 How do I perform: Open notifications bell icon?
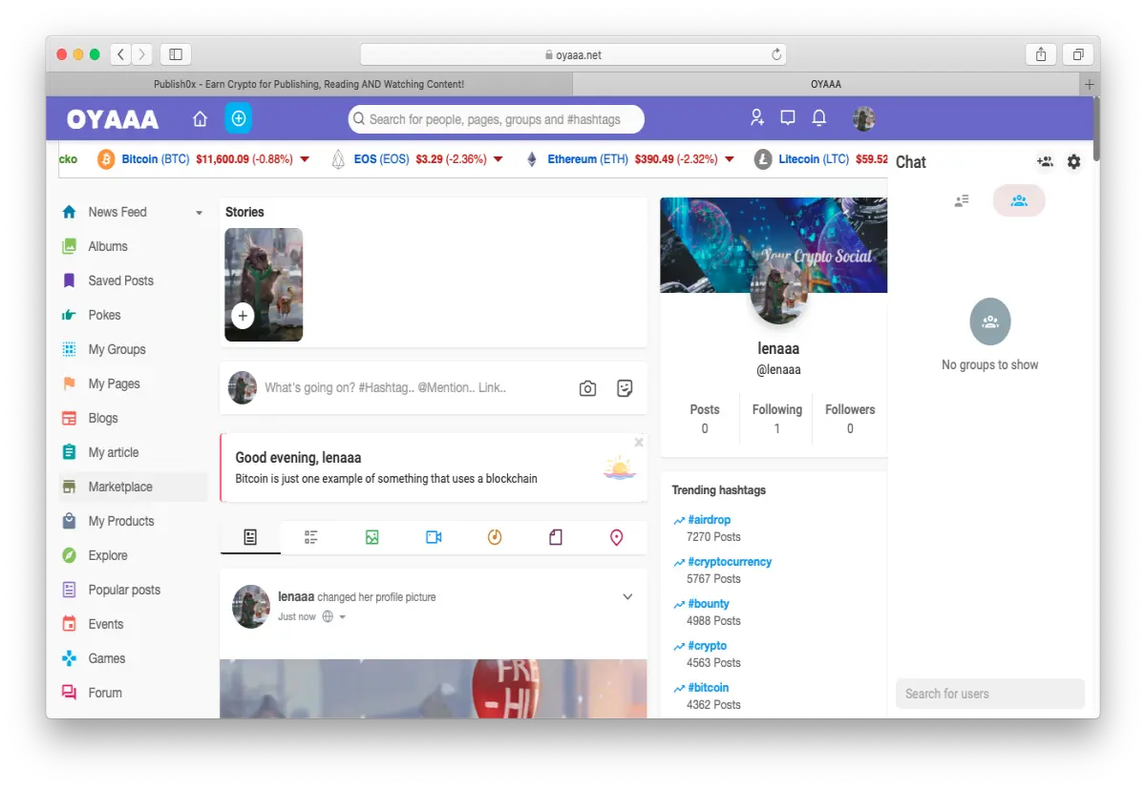pyautogui.click(x=819, y=118)
